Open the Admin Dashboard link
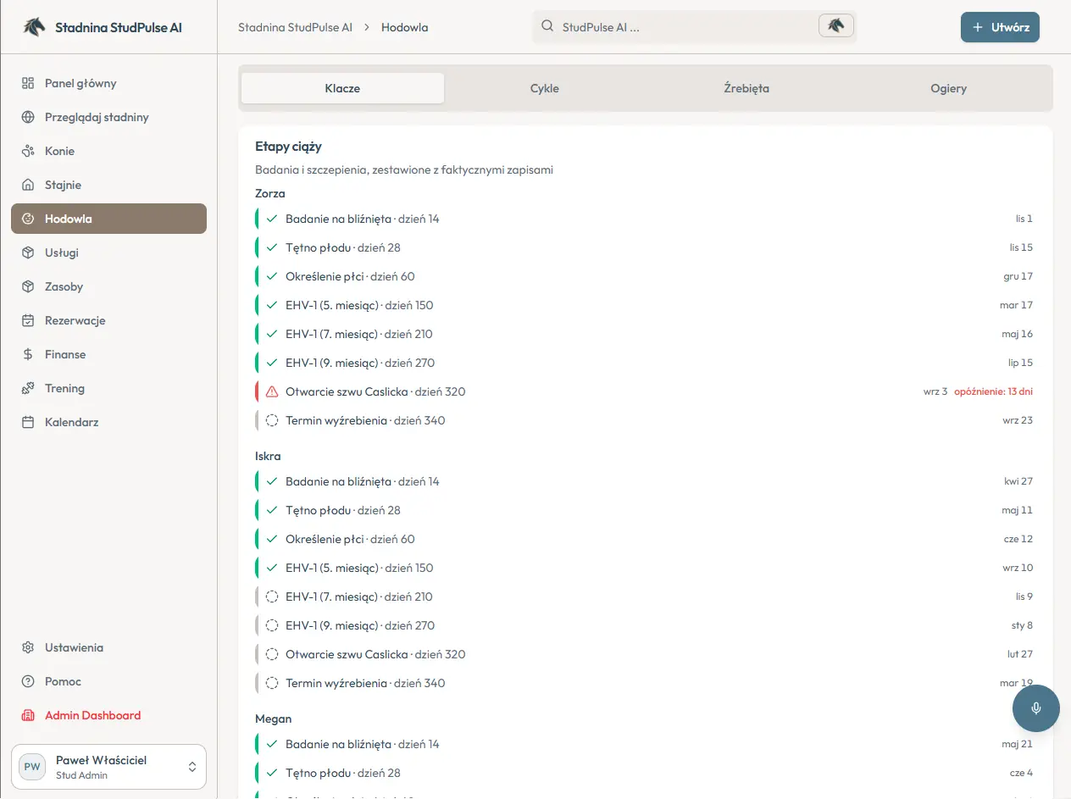Viewport: 1071px width, 799px height. (92, 715)
